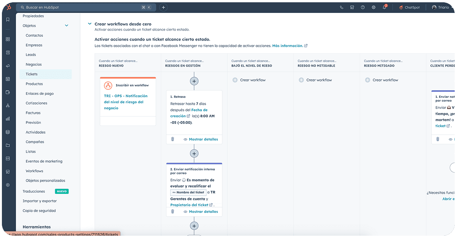
Task: Open the marketplace storefront icon in left rail
Action: click(8, 172)
